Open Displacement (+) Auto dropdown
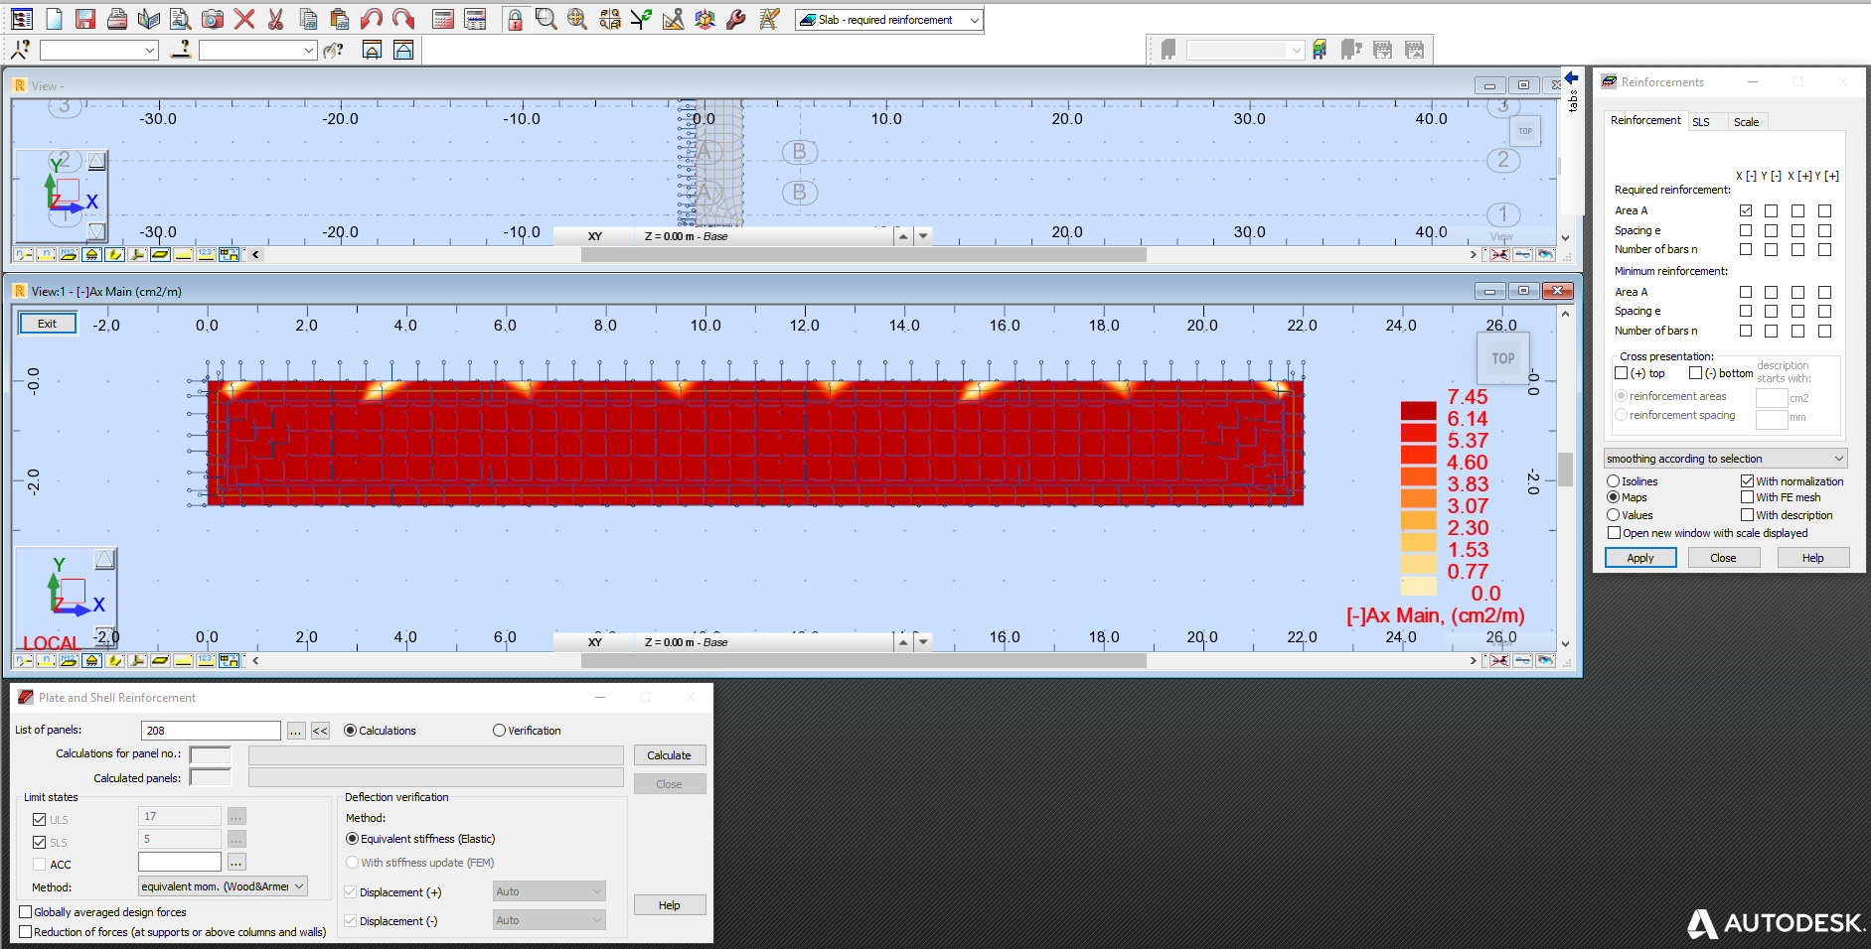The height and width of the screenshot is (949, 1871). (x=548, y=891)
